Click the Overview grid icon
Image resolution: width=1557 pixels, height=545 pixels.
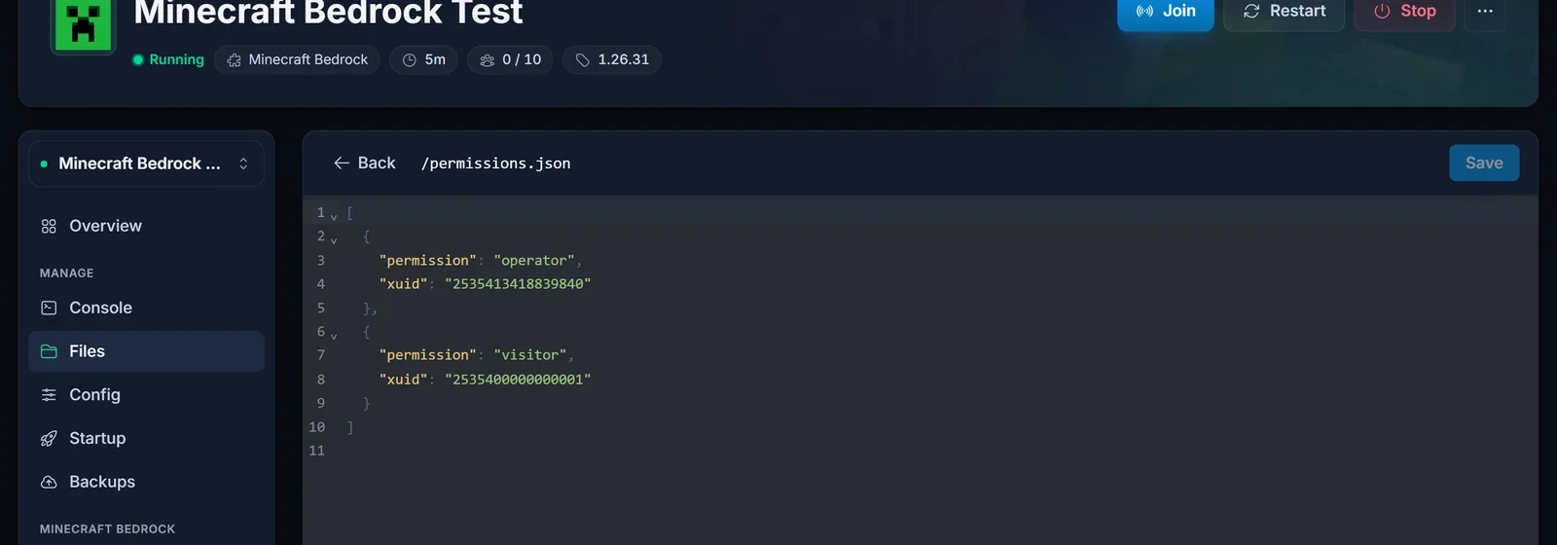coord(49,226)
